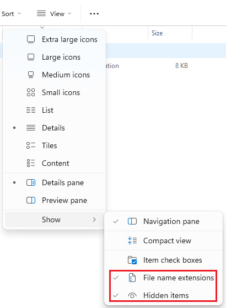
Task: Toggle the Preview pane
Action: coord(55,200)
